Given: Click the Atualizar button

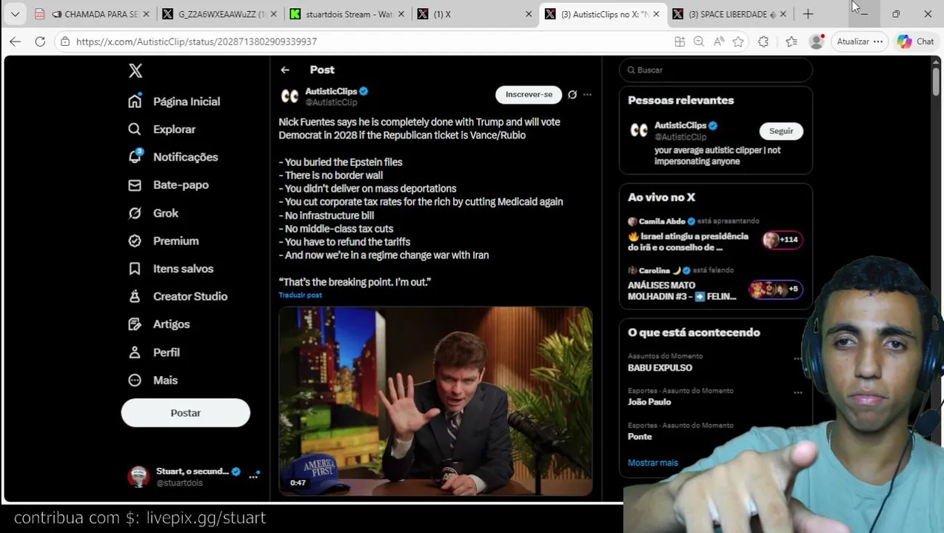Looking at the screenshot, I should (x=860, y=41).
